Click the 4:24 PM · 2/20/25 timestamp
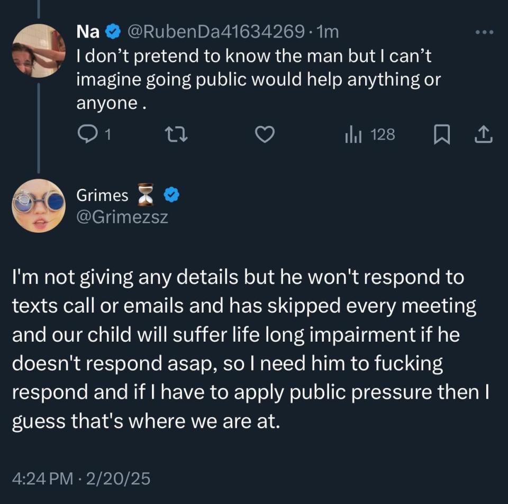Image resolution: width=508 pixels, height=504 pixels. coord(81,479)
